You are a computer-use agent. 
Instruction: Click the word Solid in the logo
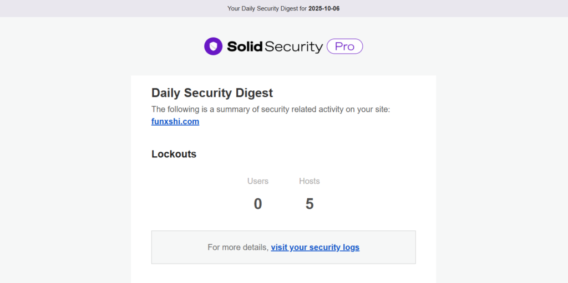click(x=244, y=47)
